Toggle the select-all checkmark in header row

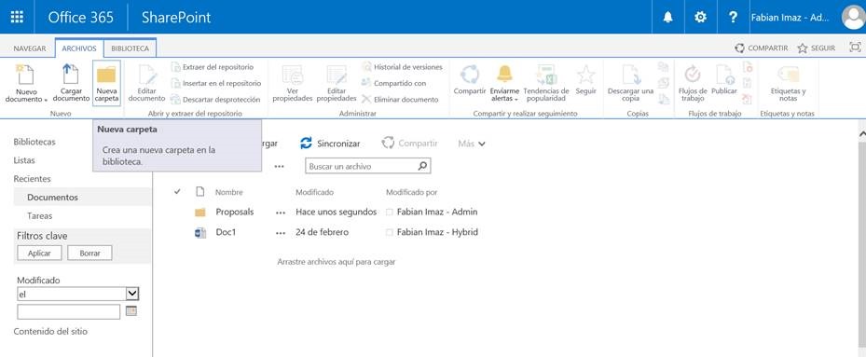tap(177, 192)
